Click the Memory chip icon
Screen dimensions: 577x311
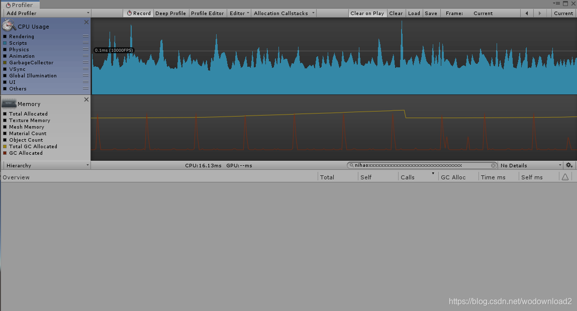(9, 103)
